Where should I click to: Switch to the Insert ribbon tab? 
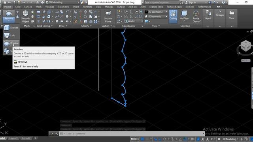[x=76, y=7]
